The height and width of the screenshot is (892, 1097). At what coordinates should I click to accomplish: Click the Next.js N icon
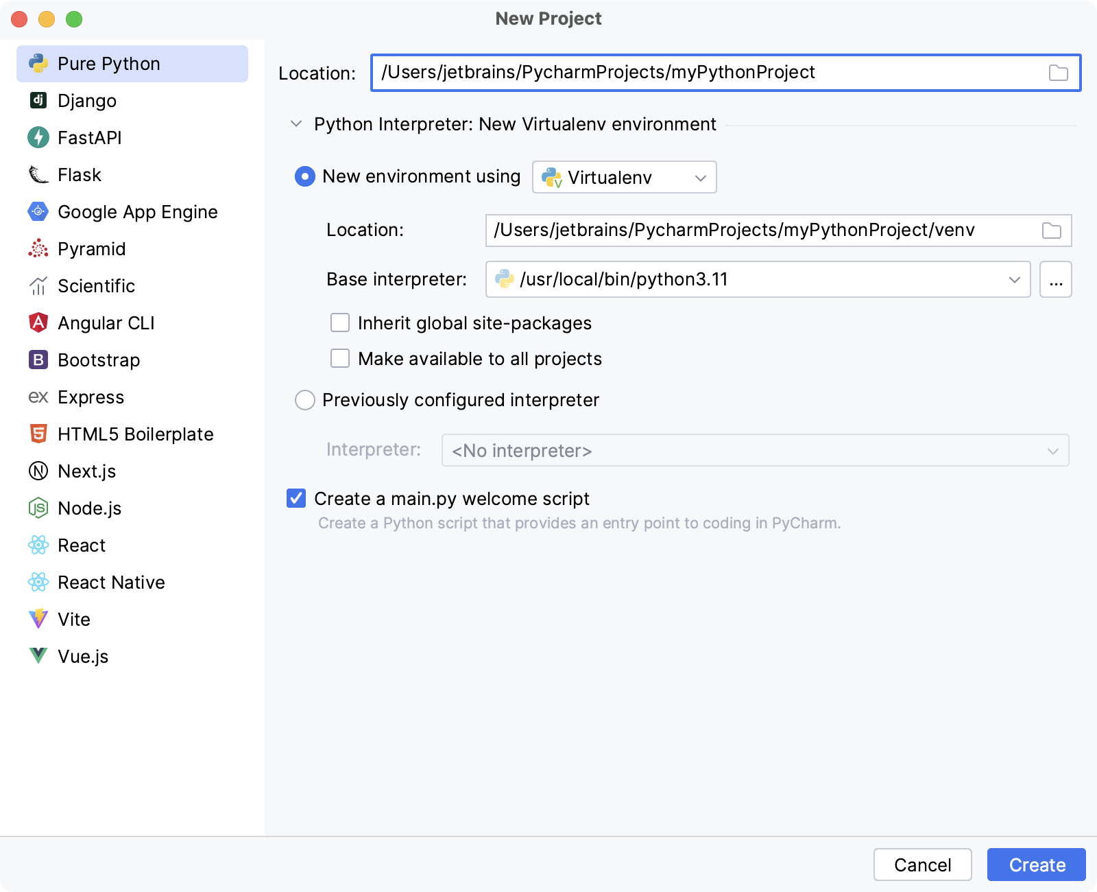pyautogui.click(x=38, y=471)
